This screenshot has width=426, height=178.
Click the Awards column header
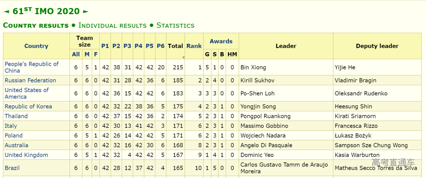click(x=221, y=41)
